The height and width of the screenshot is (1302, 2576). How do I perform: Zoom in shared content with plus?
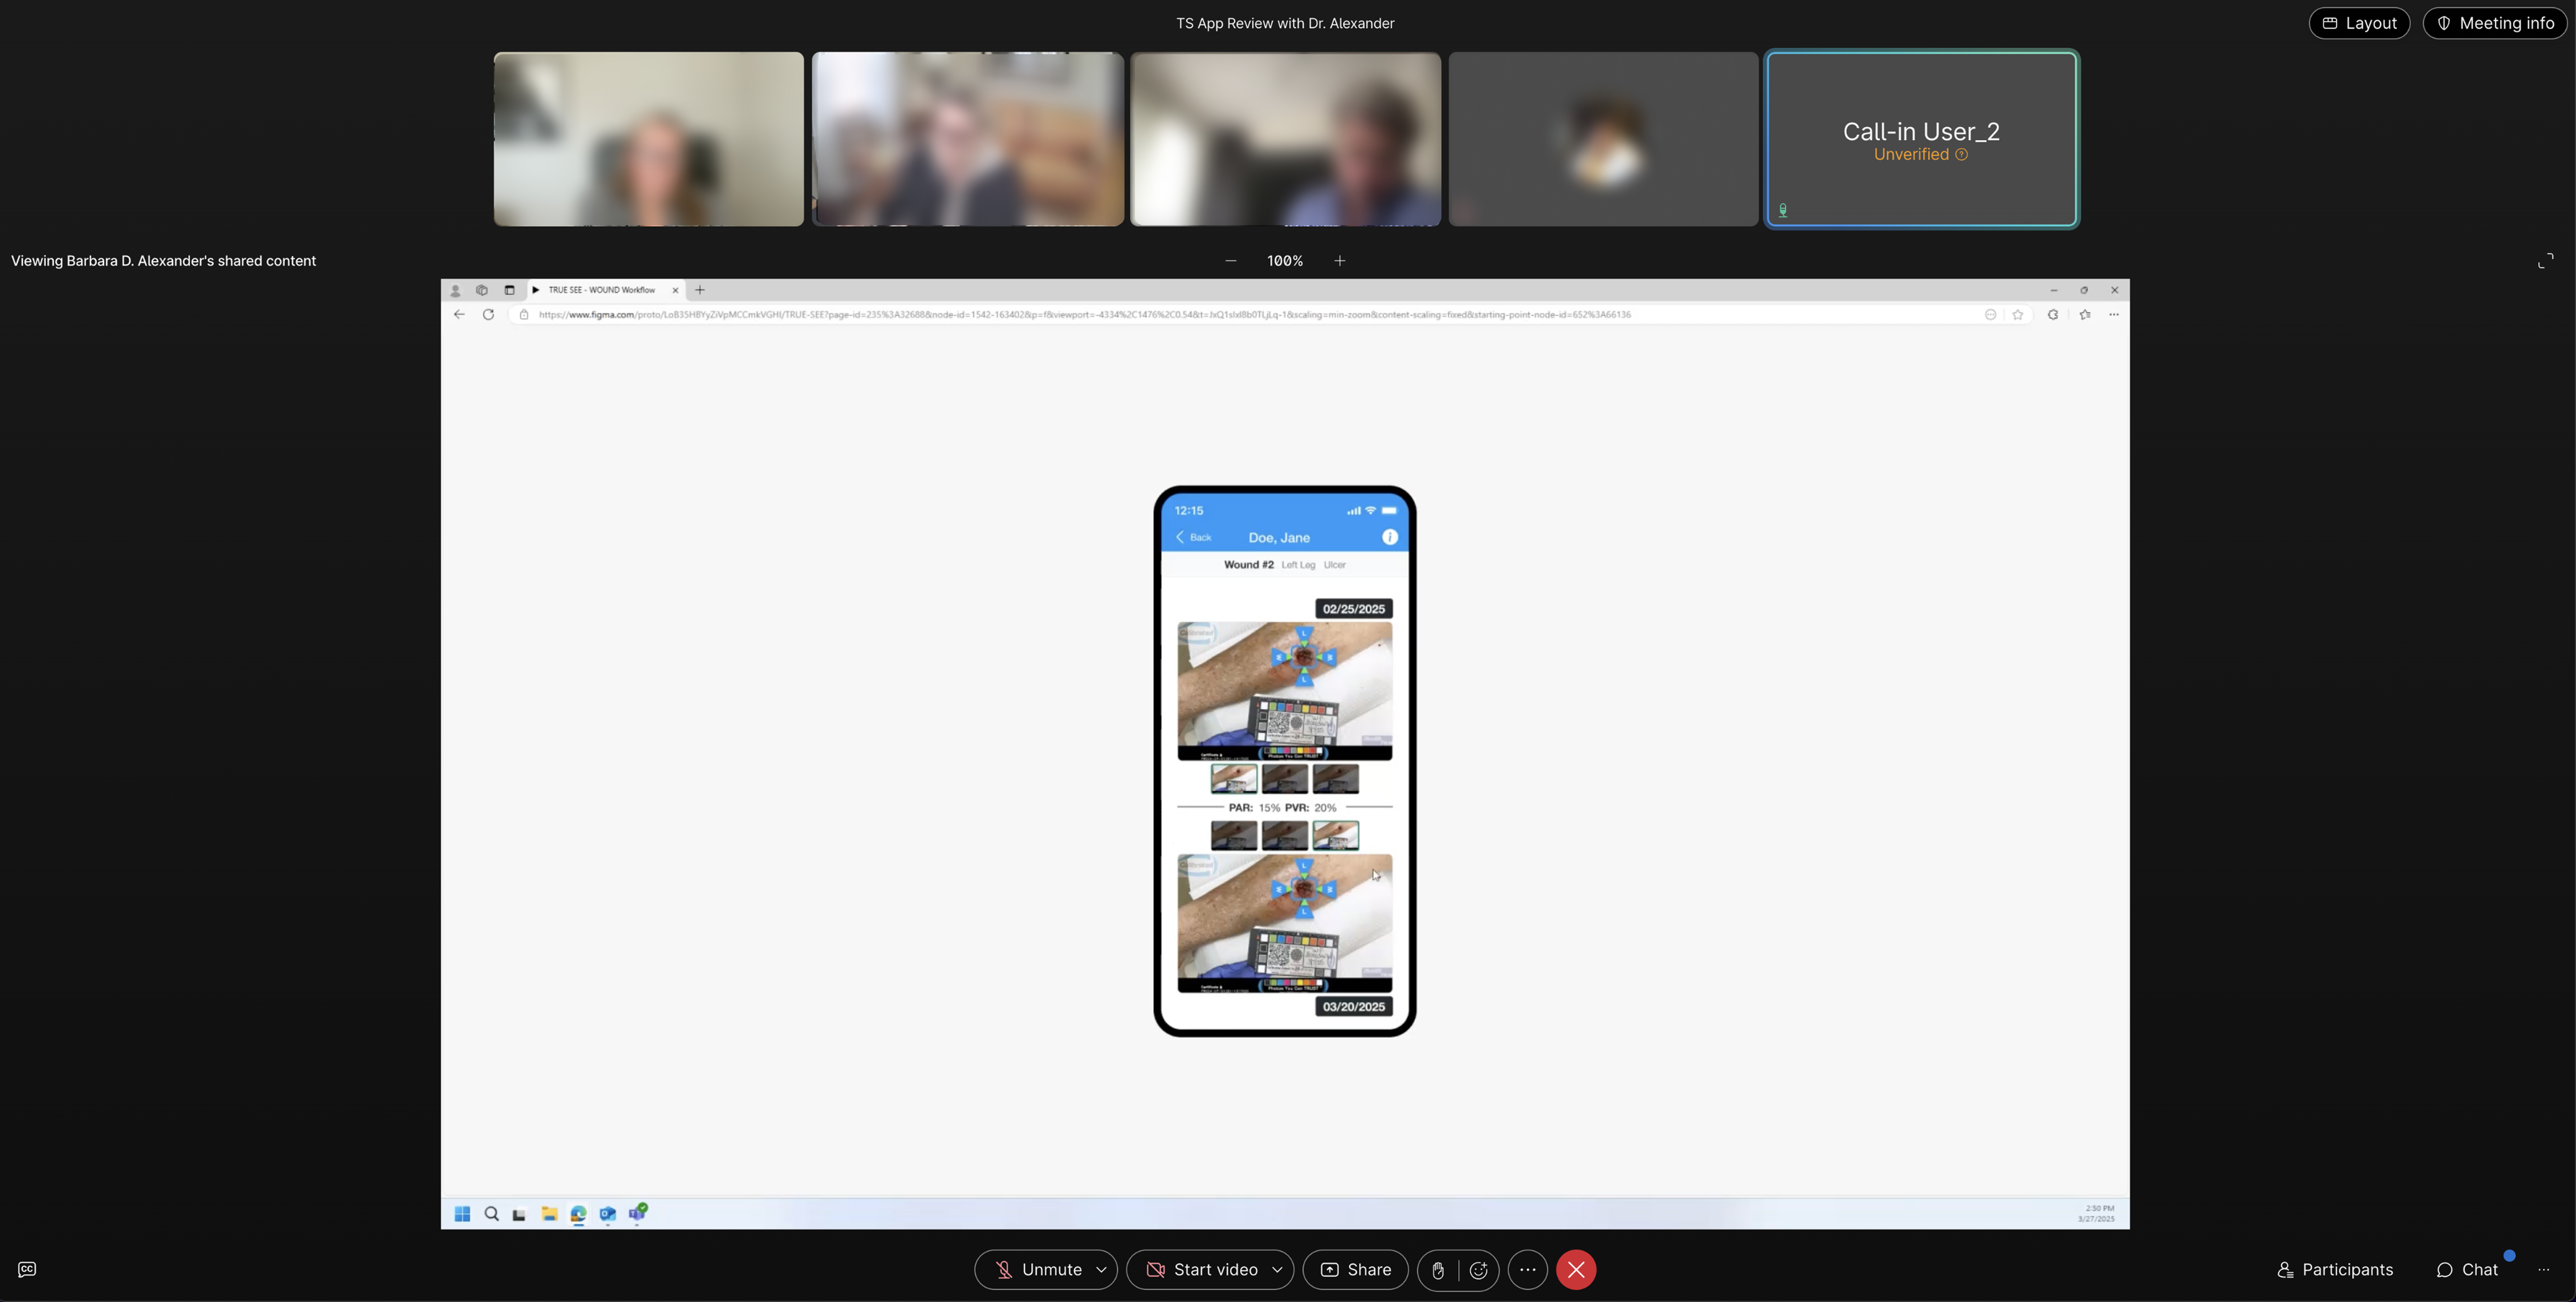(1339, 261)
